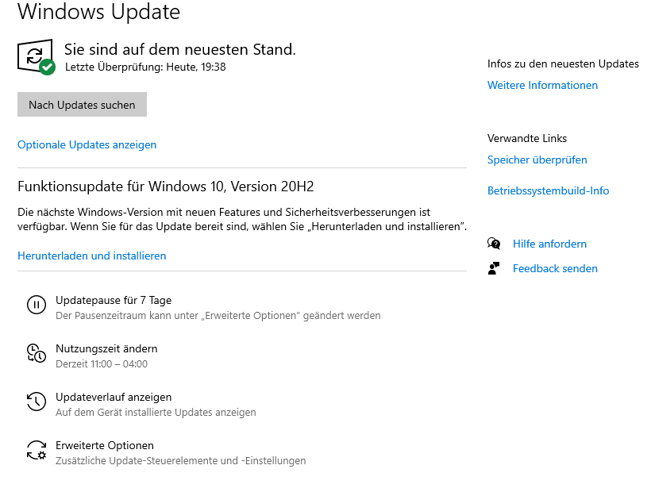Click the Hilfe anfordern chat bubble icon
The image size is (651, 492).
point(494,244)
